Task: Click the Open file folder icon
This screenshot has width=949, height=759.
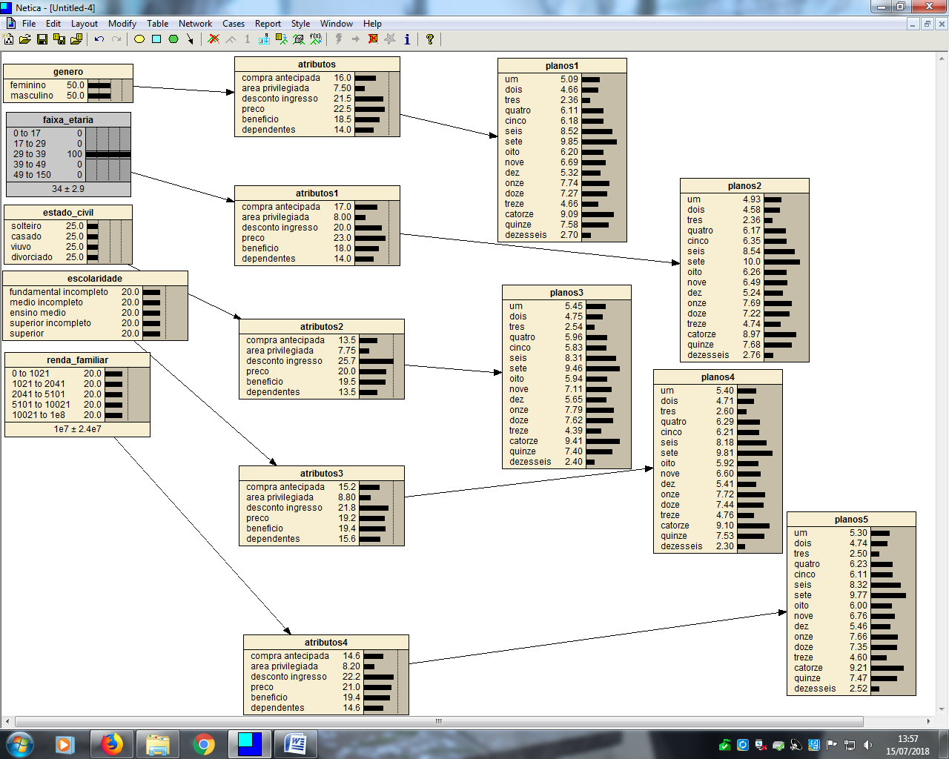Action: 25,39
